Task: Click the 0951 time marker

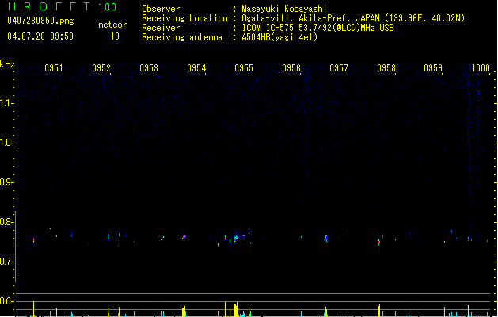Action: pyautogui.click(x=54, y=68)
